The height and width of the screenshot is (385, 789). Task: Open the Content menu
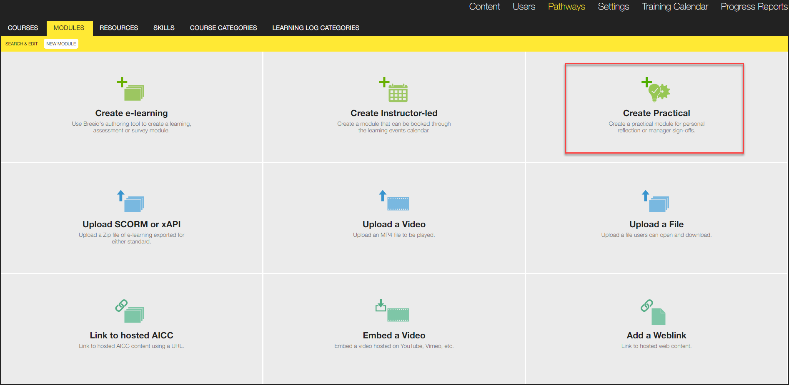484,7
